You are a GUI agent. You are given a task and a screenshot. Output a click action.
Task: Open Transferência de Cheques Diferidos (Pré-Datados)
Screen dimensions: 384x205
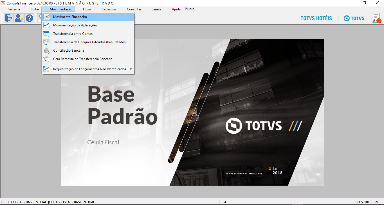click(x=88, y=42)
